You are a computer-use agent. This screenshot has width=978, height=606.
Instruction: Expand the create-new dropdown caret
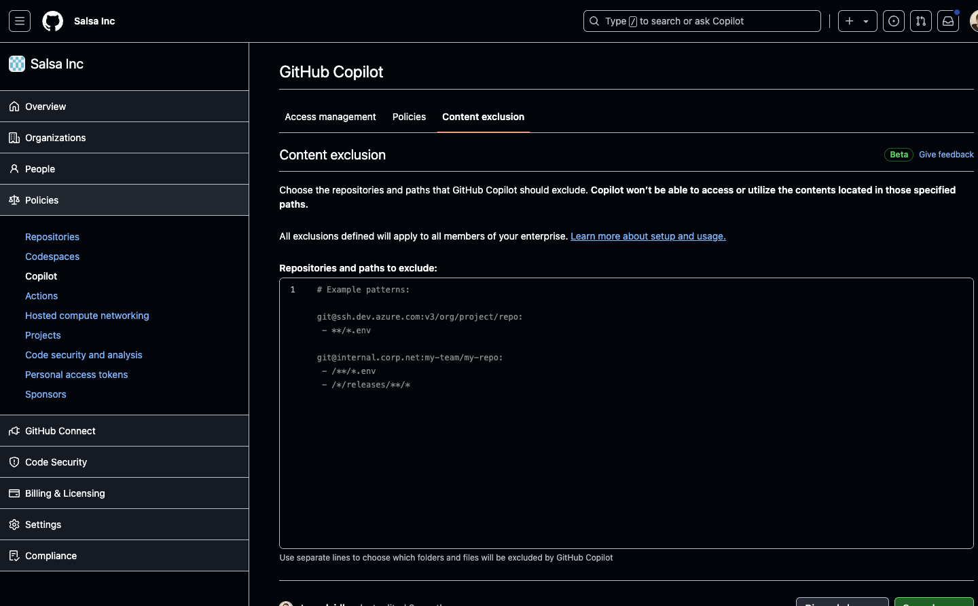(x=866, y=21)
